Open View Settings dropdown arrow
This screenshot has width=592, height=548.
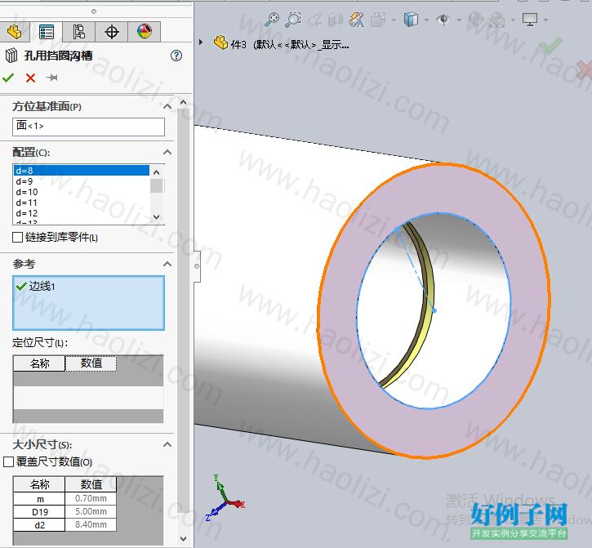[x=545, y=20]
